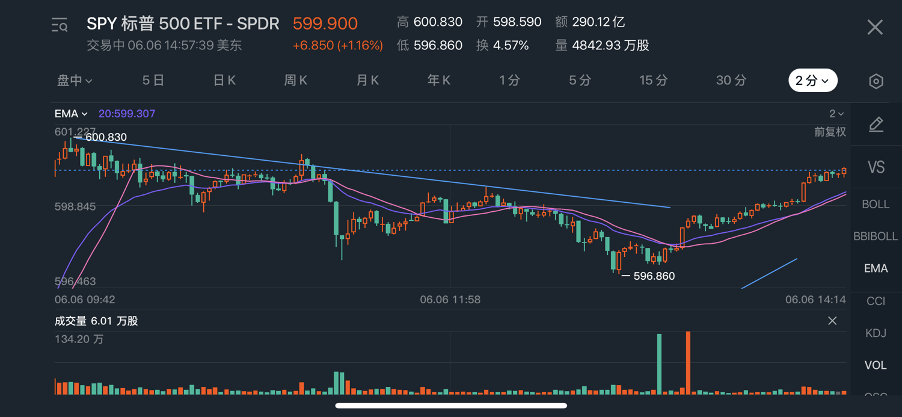This screenshot has height=417, width=902.
Task: Click the tallest green volume bar
Action: 659,364
